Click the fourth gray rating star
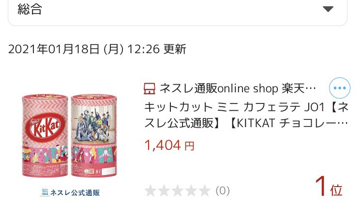Image resolution: width=363 pixels, height=204 pixels. coord(191,191)
